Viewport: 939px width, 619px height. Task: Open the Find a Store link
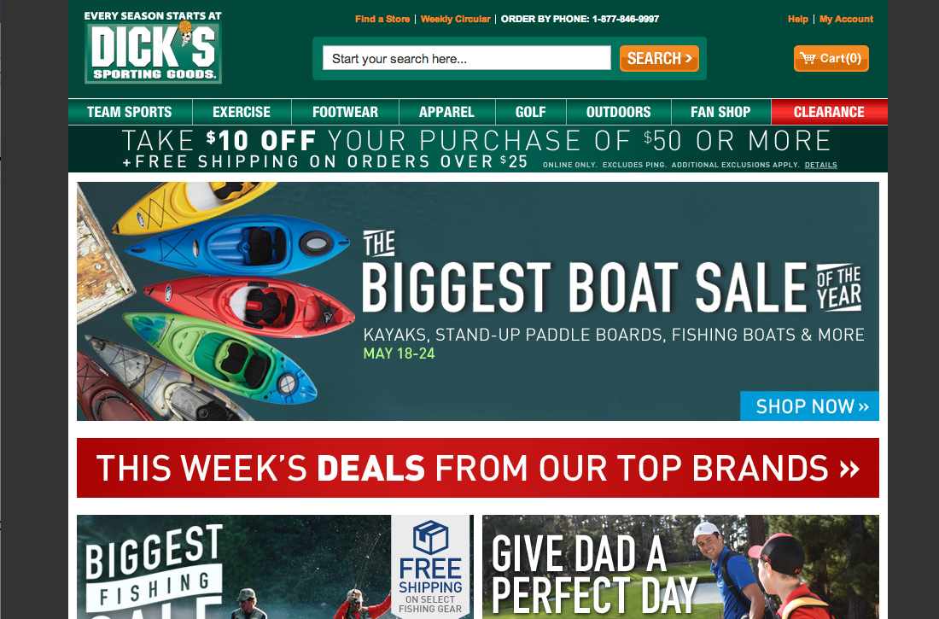pyautogui.click(x=382, y=19)
